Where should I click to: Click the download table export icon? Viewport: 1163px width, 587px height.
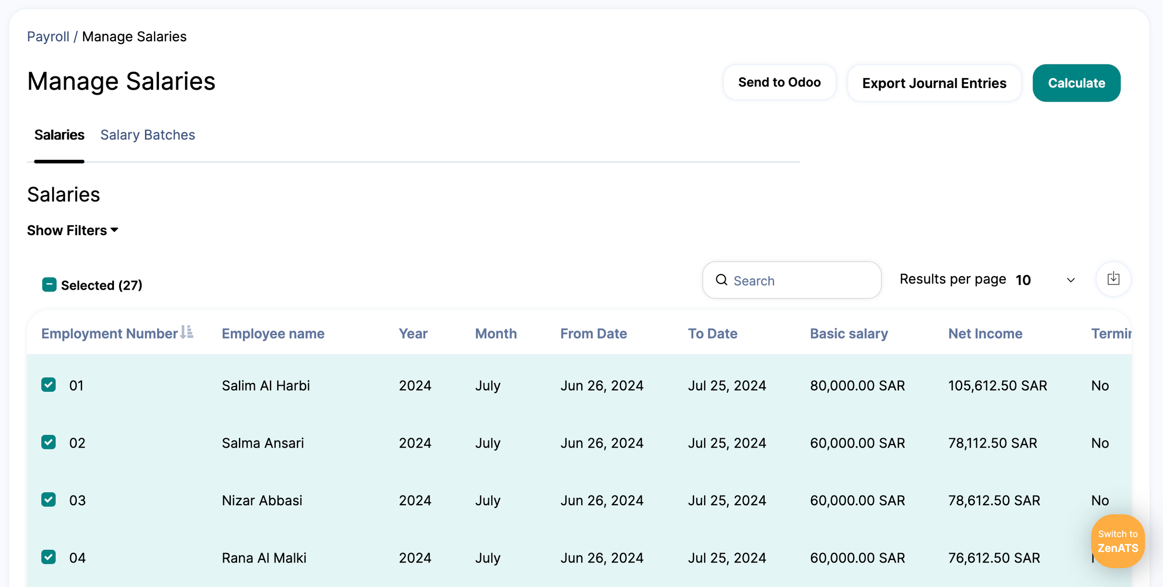pos(1113,279)
